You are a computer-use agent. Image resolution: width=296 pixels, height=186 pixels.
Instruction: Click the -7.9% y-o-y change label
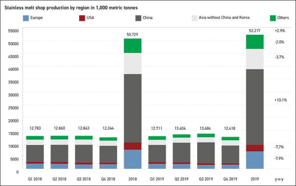(279, 159)
